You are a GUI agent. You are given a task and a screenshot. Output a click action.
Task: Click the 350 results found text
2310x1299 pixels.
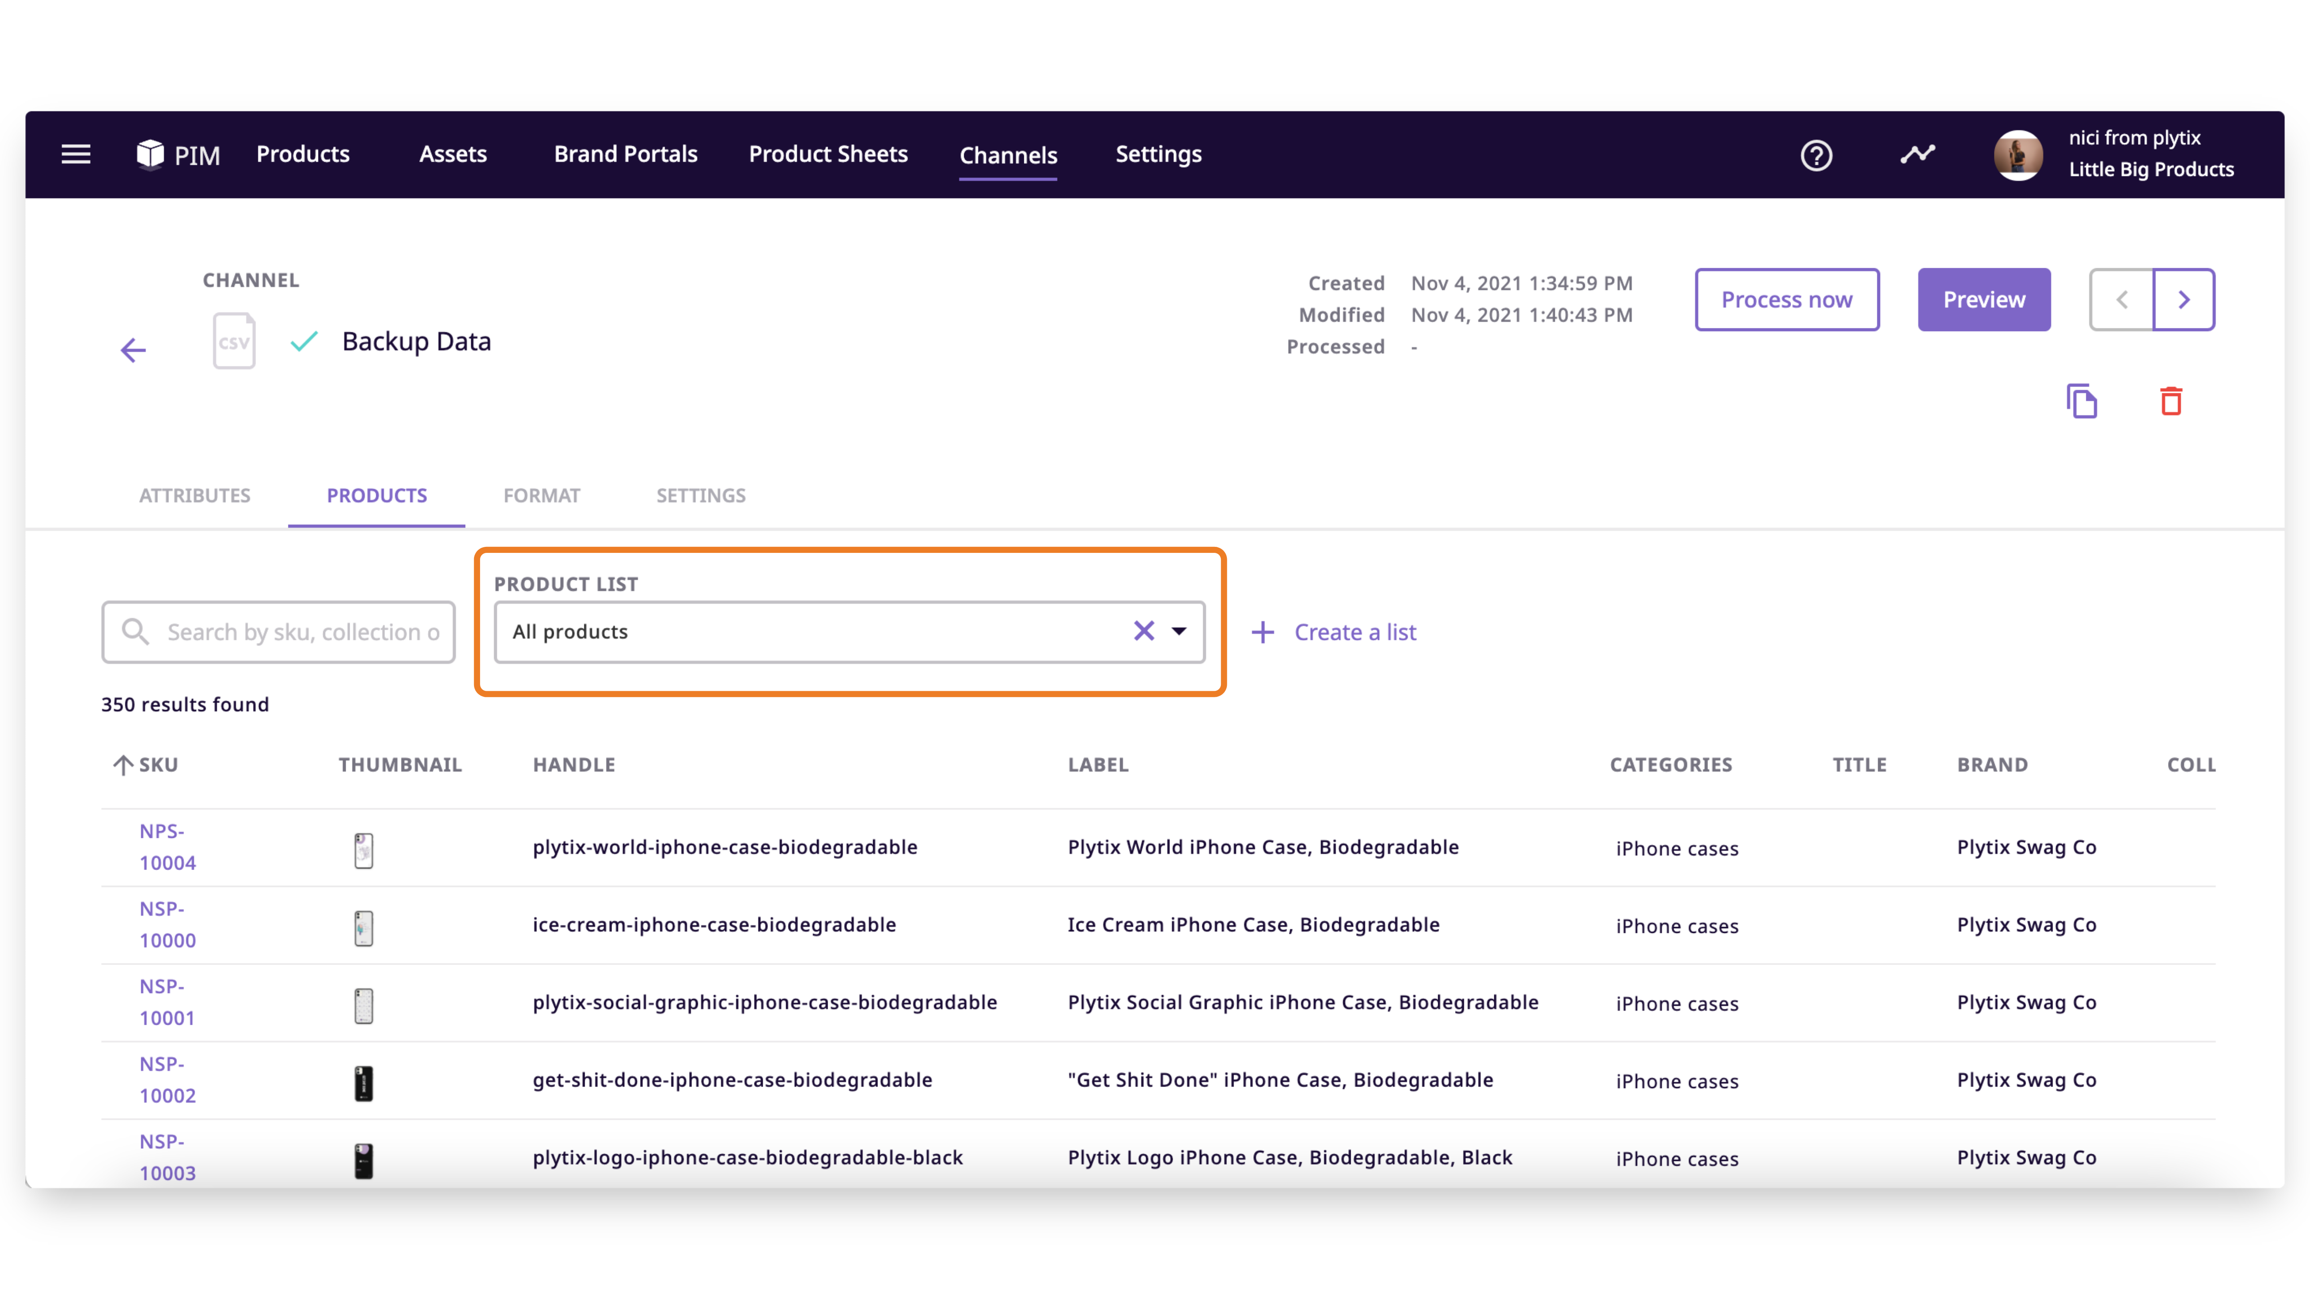click(185, 705)
